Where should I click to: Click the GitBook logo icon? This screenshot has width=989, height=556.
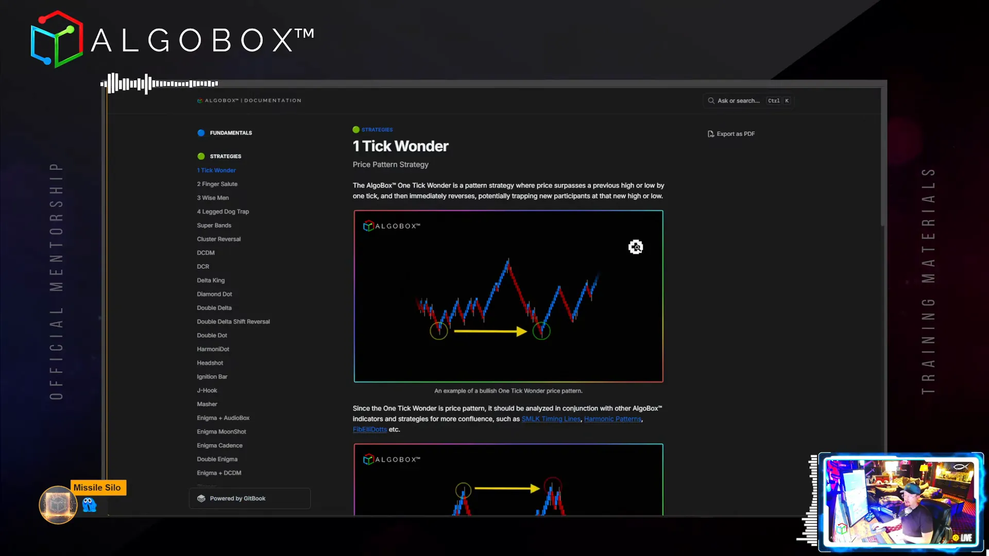coord(201,498)
